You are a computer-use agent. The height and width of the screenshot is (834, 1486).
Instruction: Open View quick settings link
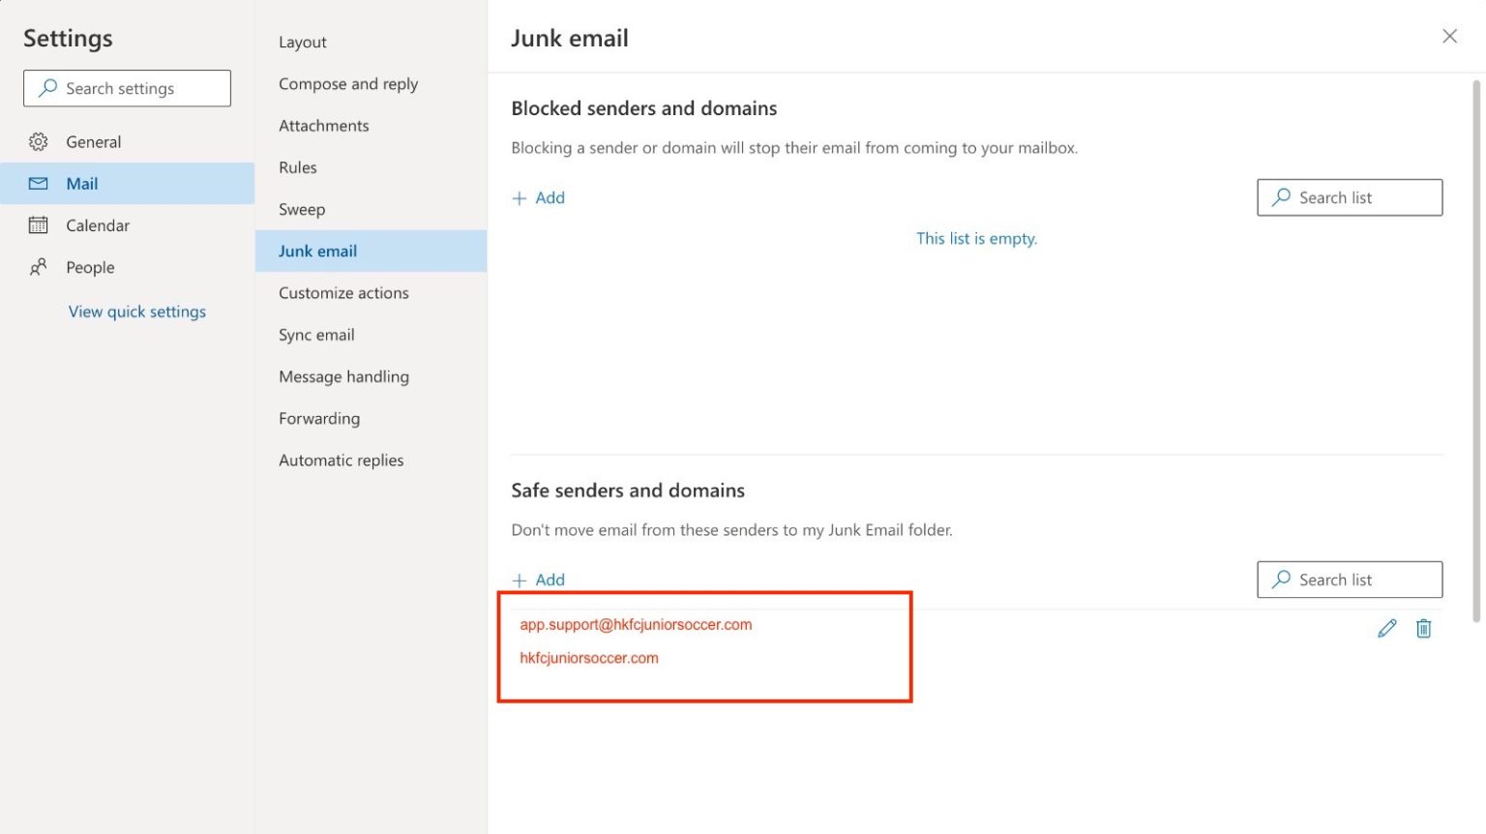[137, 312]
